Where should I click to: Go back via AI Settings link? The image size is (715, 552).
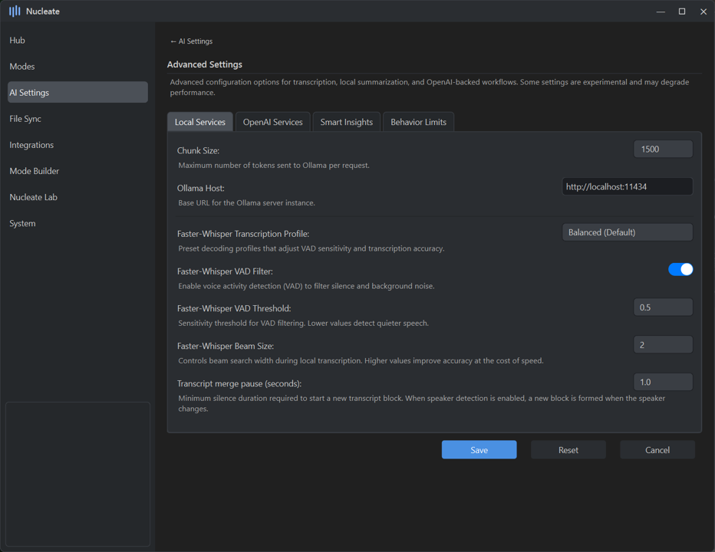pos(192,41)
